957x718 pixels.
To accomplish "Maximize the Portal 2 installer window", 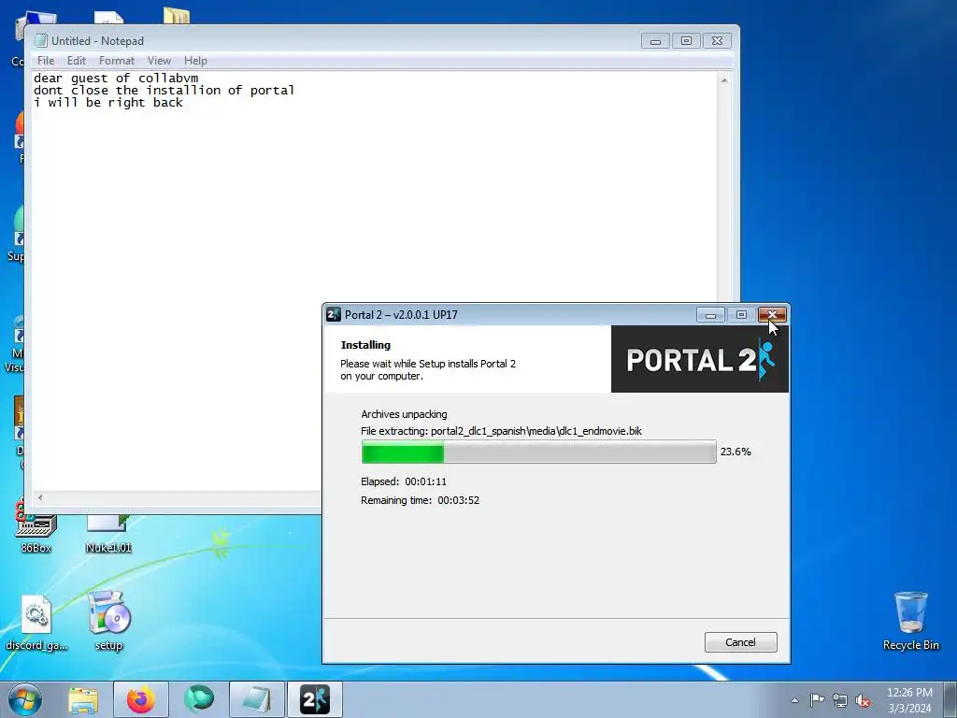I will pos(741,315).
